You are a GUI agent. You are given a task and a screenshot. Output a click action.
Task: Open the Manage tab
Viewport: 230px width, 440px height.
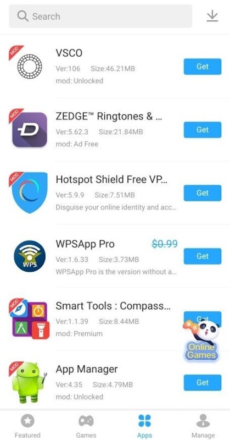[x=203, y=426]
